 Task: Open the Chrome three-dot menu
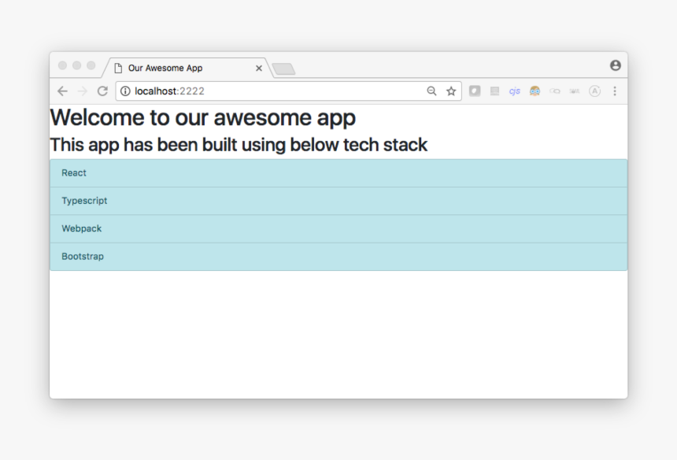click(x=615, y=91)
